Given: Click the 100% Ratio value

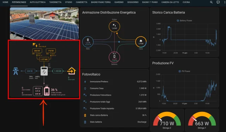Looking at the screenshot, I should 37,77.
